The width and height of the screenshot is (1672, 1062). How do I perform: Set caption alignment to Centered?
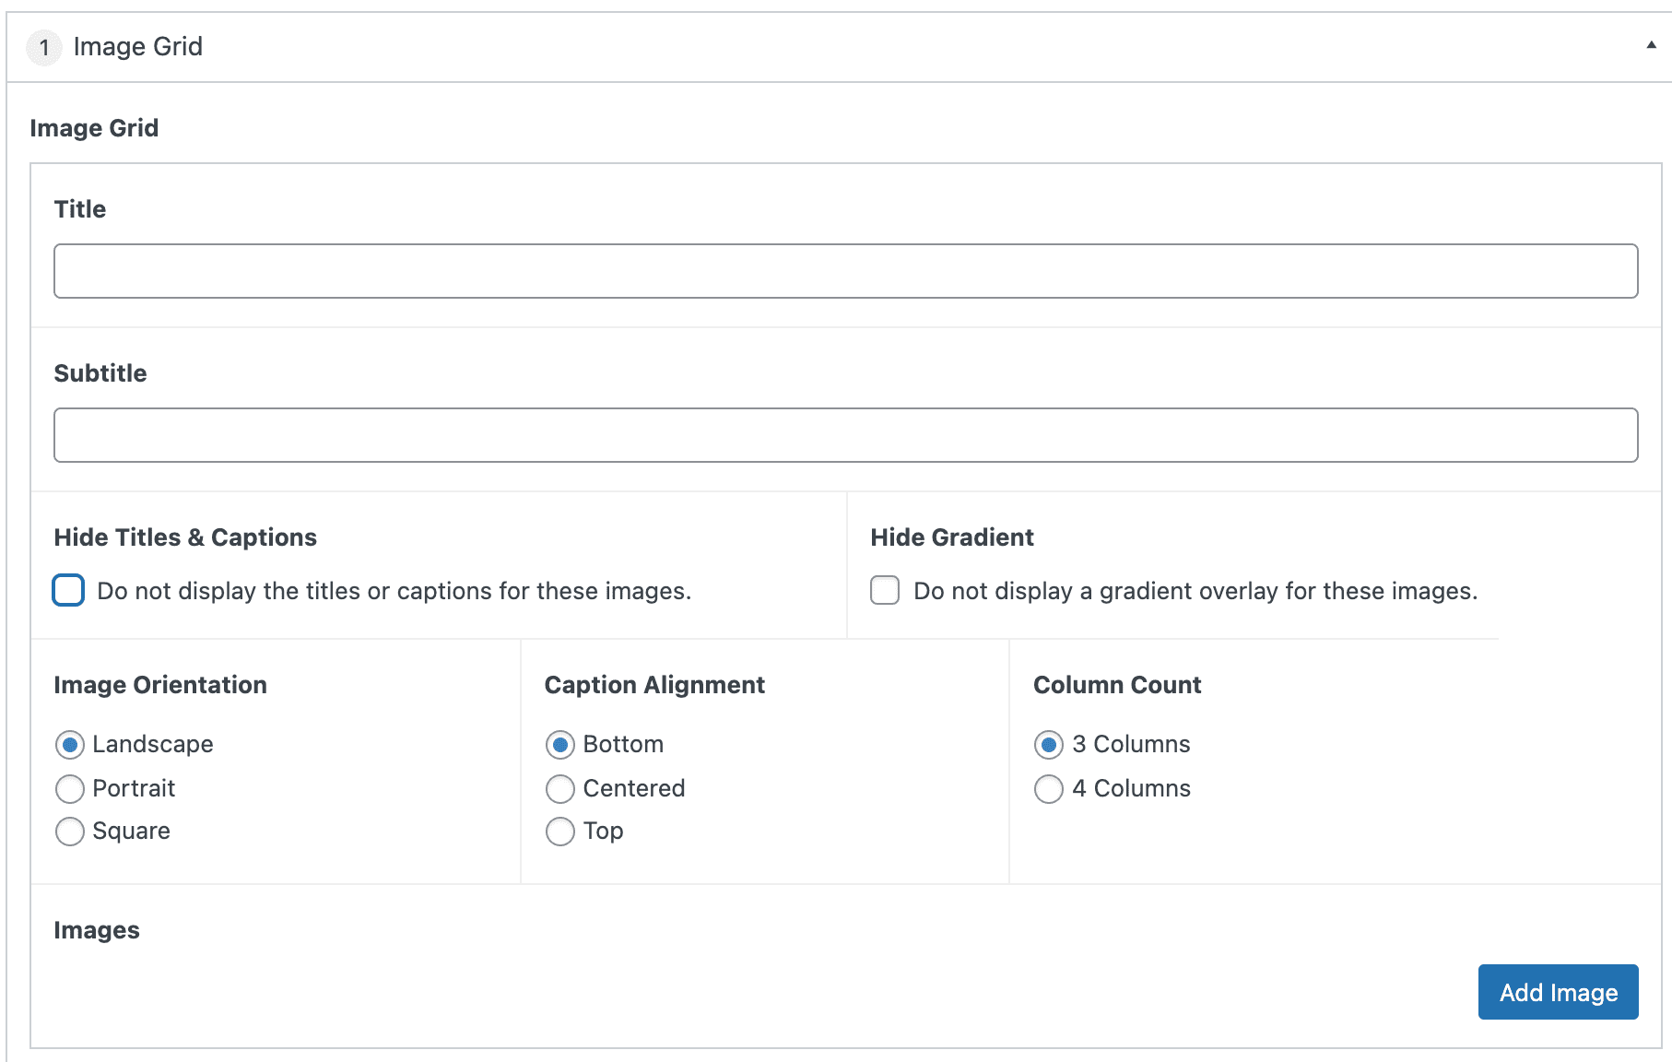(560, 788)
